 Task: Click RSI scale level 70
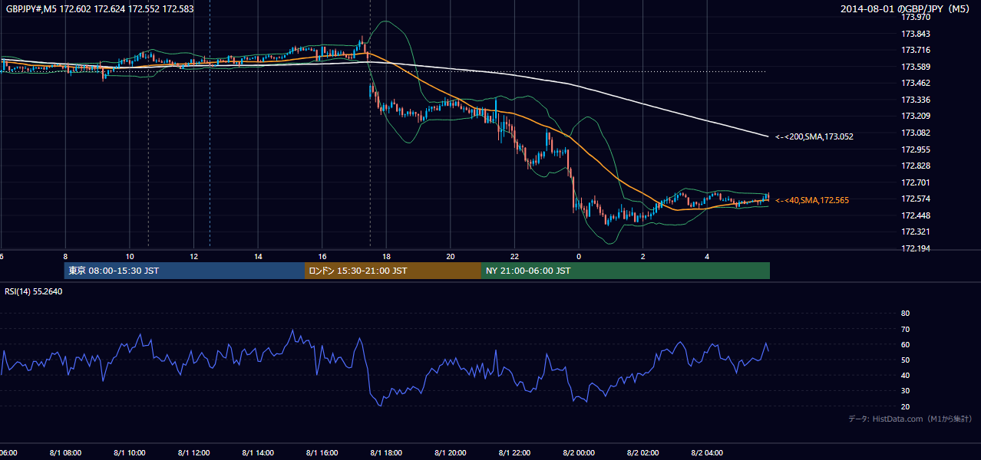[905, 329]
